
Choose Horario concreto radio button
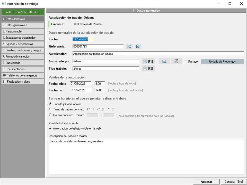point(50,115)
